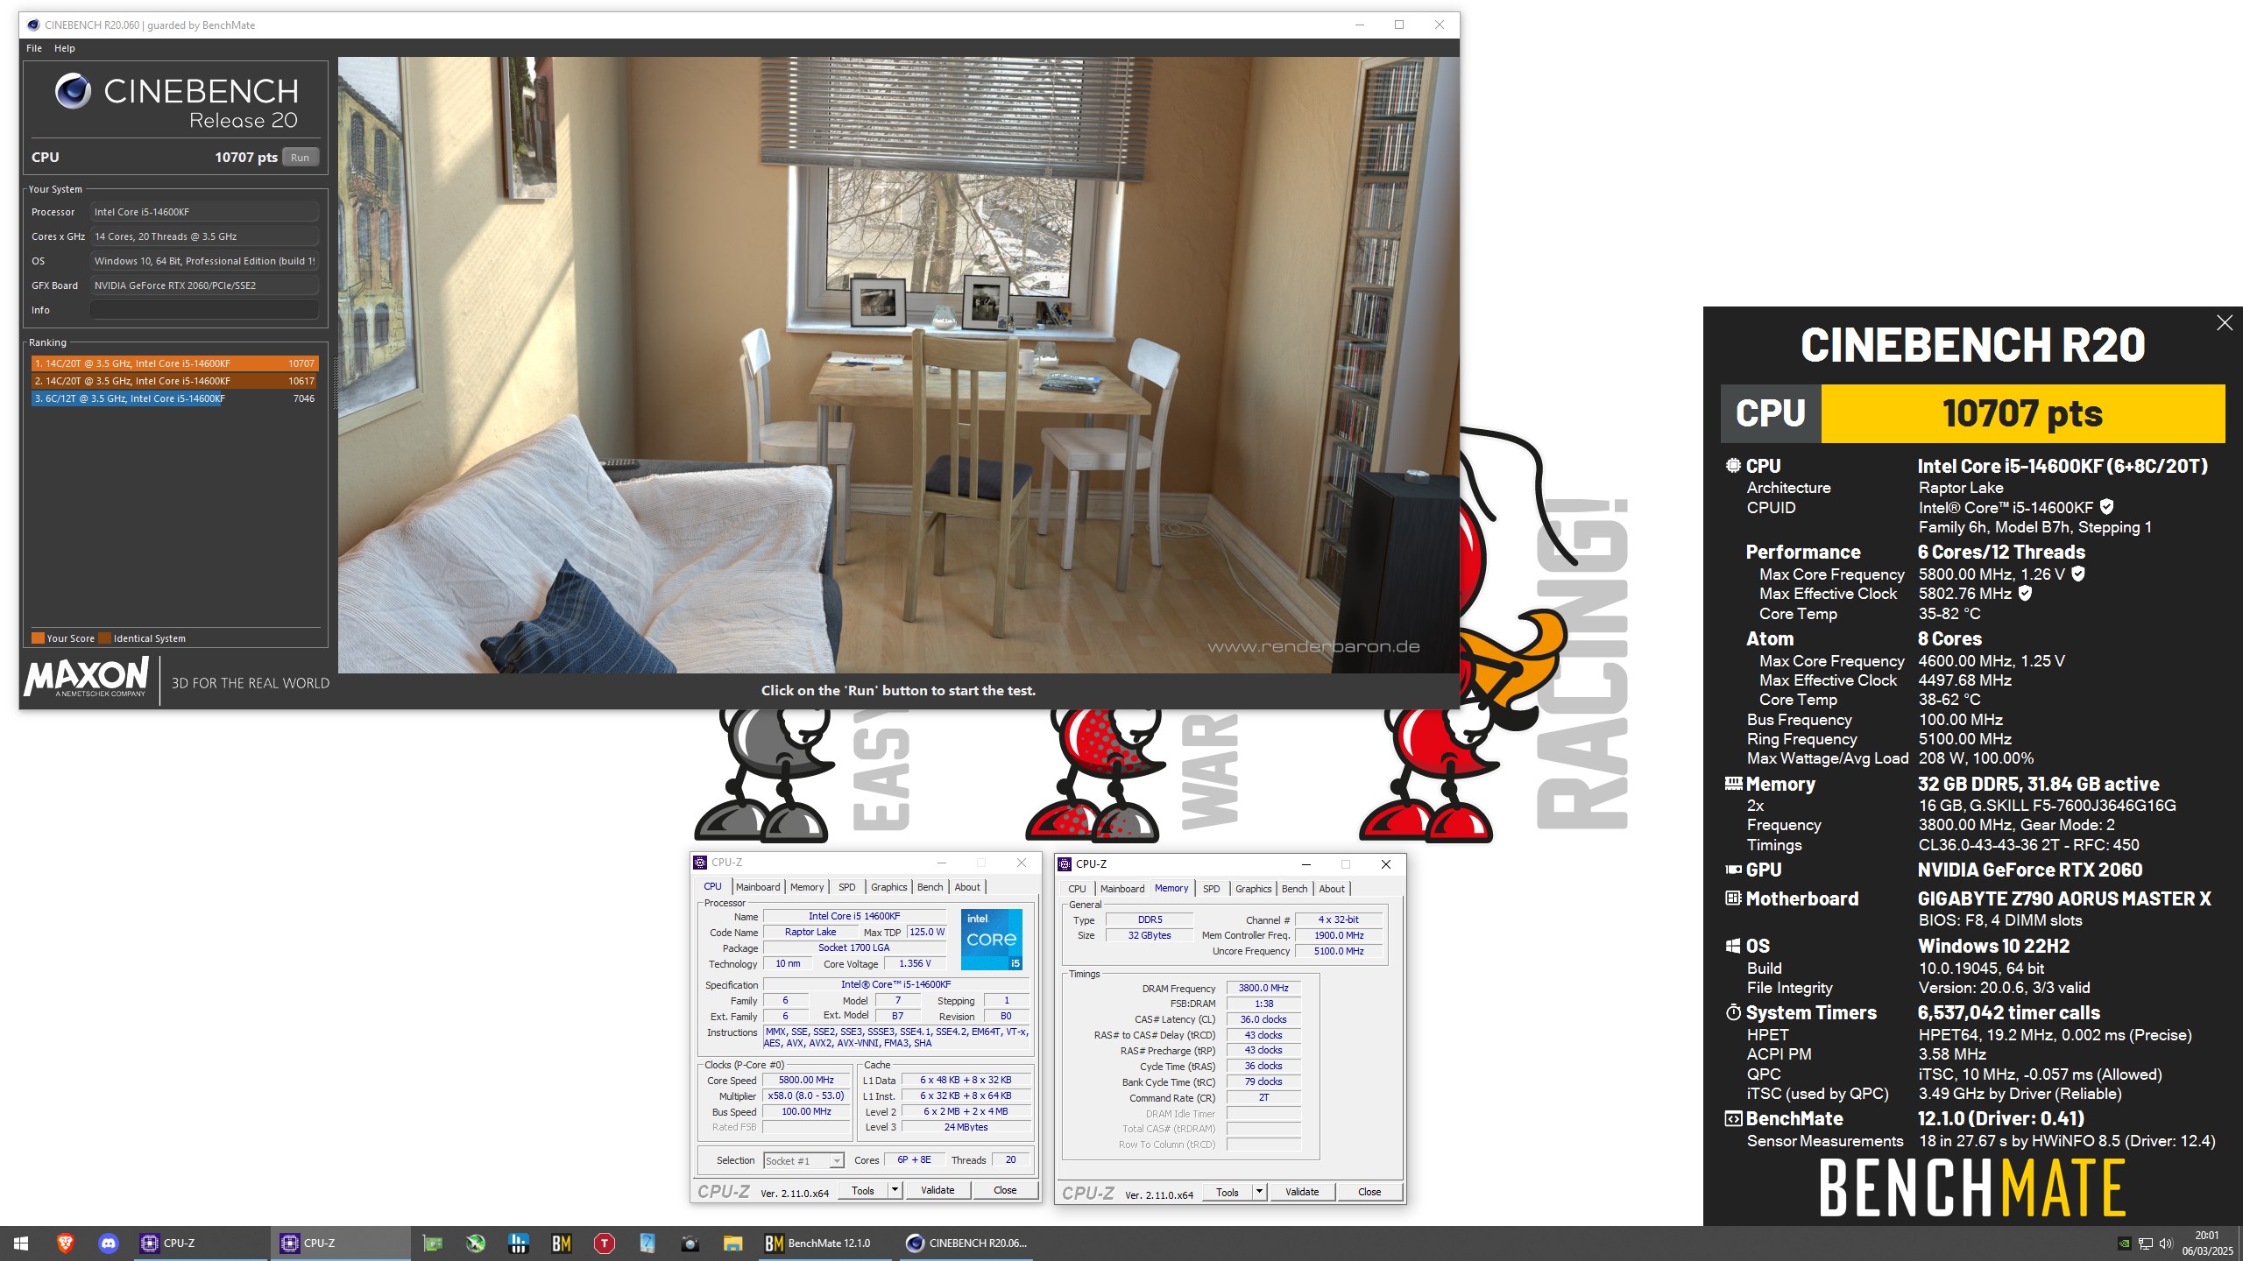Open Bench tab in Memory CPU-Z window
This screenshot has height=1261, width=2243.
coord(1295,889)
